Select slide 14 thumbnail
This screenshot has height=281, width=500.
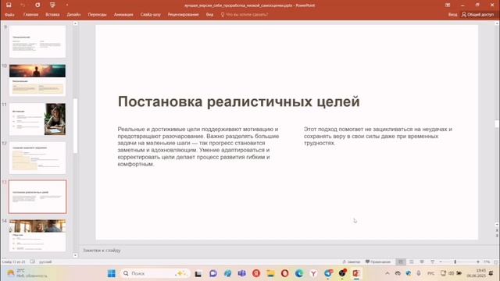click(37, 236)
